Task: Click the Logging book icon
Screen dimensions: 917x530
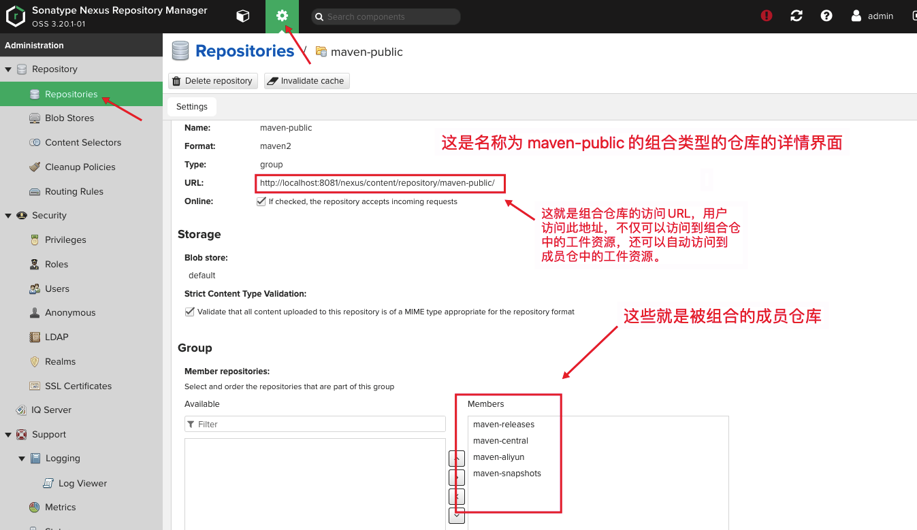Action: [35, 459]
